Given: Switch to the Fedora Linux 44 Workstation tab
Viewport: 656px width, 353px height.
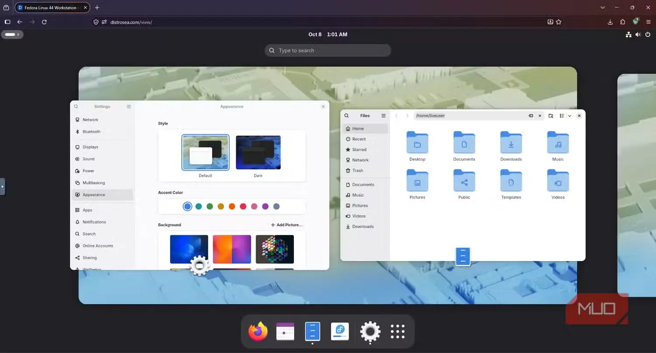Looking at the screenshot, I should point(52,7).
